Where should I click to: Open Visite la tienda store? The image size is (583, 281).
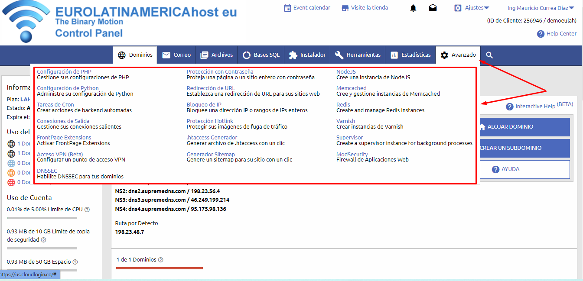[x=365, y=8]
